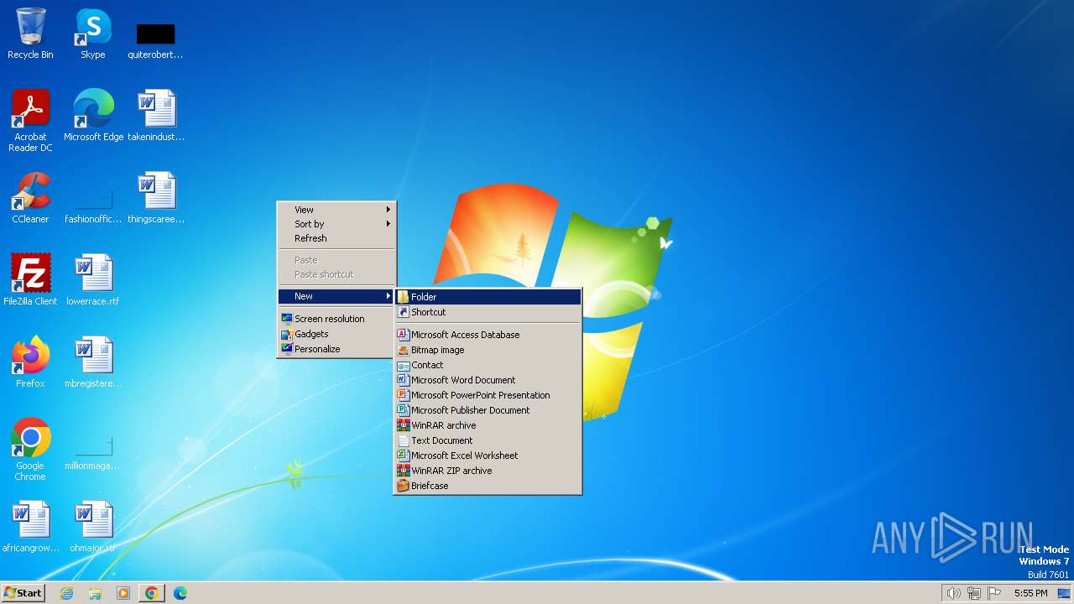
Task: Select the quiterobert file icon
Action: pos(155,40)
